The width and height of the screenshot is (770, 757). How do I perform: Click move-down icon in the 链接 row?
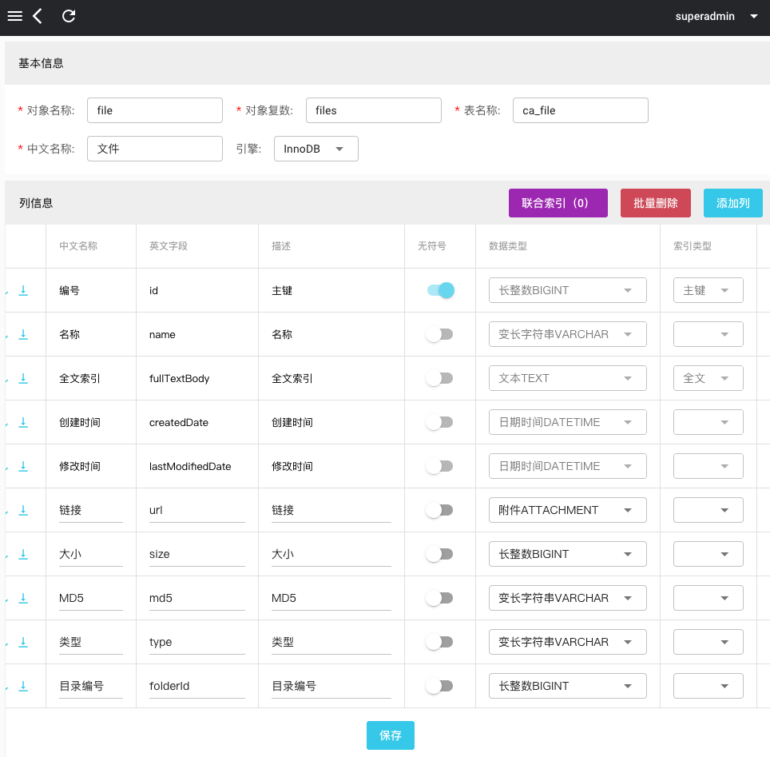[x=23, y=510]
